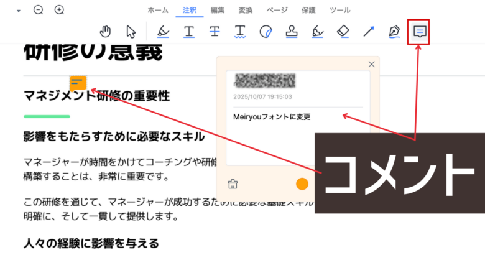
Task: Select the Hand pan tool
Action: point(106,31)
